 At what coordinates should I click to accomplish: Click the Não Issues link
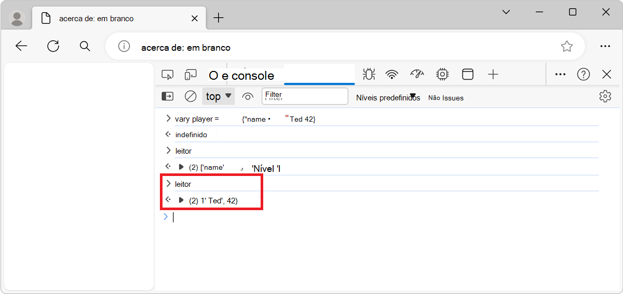tap(445, 98)
